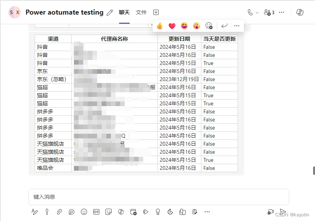This screenshot has width=315, height=221.
Task: Select the 唯品会 channel cell
Action: (x=53, y=168)
